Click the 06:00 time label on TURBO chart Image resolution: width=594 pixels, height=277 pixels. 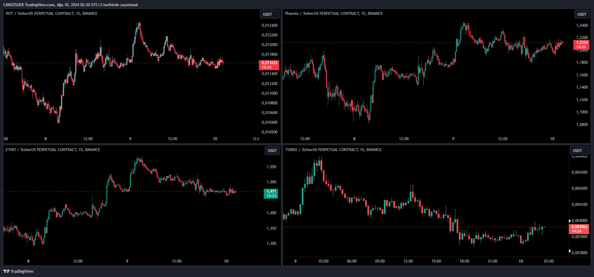click(x=352, y=261)
